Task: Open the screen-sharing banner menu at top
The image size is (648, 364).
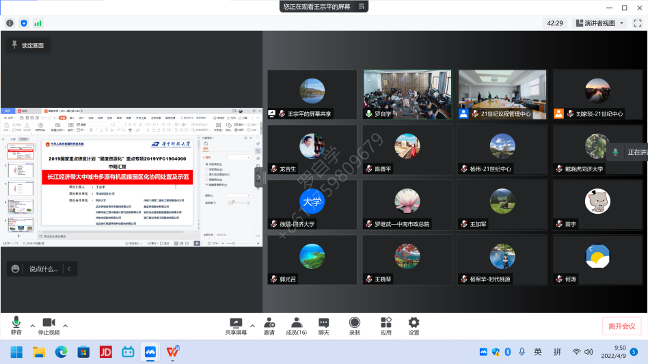Action: point(362,6)
